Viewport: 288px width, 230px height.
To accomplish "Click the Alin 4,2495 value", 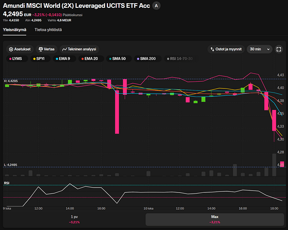I will coord(33,20).
